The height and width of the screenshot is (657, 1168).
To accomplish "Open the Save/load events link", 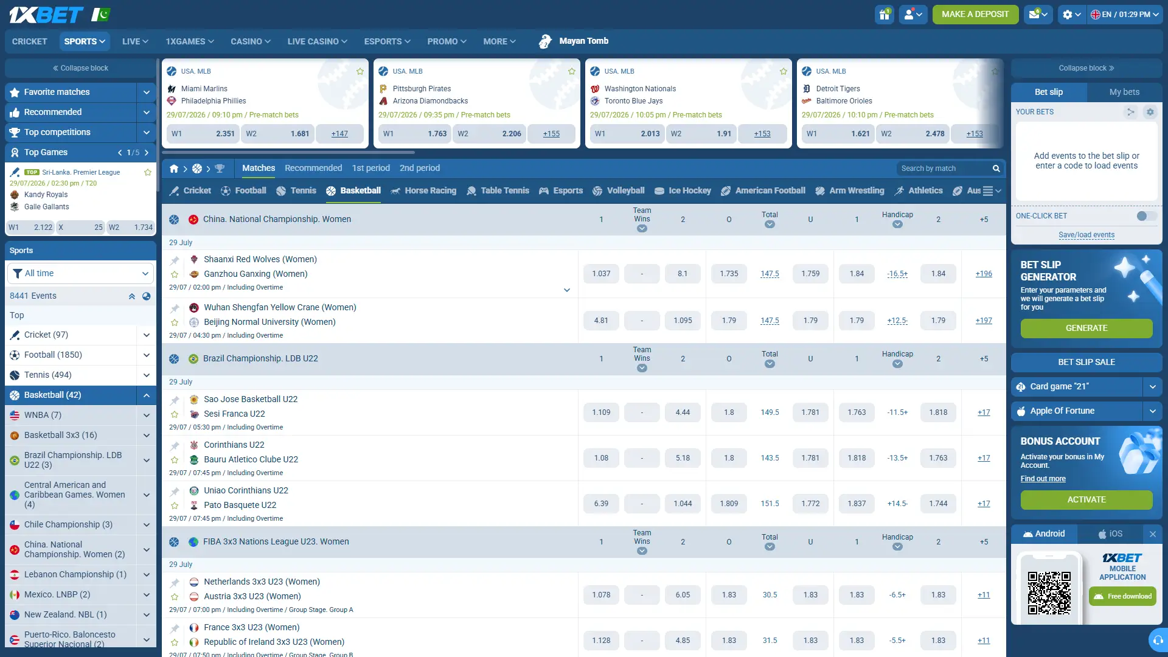I will [x=1086, y=235].
